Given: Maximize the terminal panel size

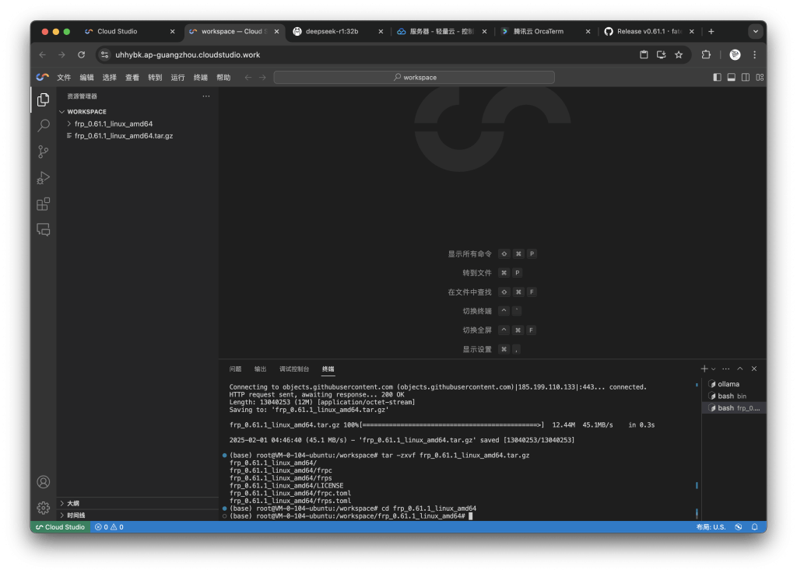Looking at the screenshot, I should point(740,369).
